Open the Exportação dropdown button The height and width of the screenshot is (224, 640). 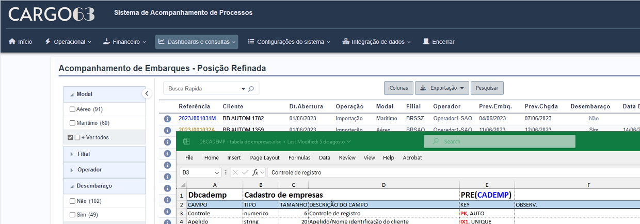click(442, 88)
